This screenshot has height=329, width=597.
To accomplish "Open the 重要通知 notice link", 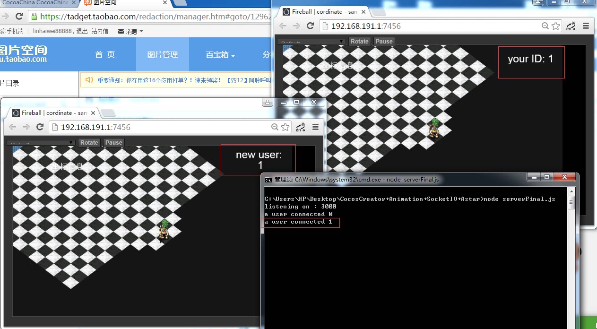I will [185, 80].
